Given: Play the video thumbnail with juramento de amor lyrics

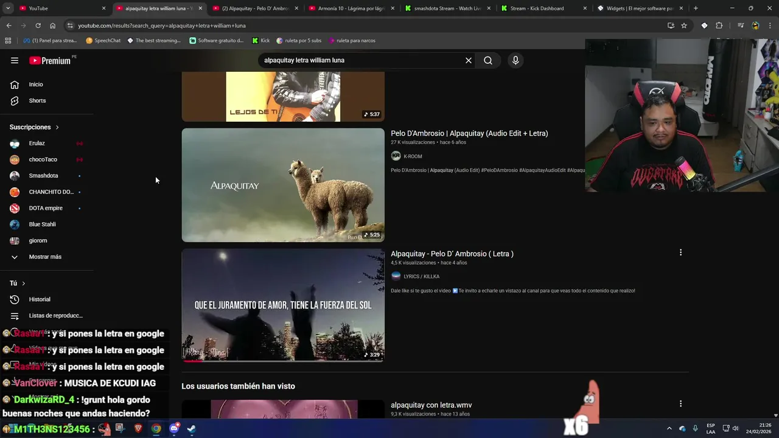Looking at the screenshot, I should (x=283, y=305).
